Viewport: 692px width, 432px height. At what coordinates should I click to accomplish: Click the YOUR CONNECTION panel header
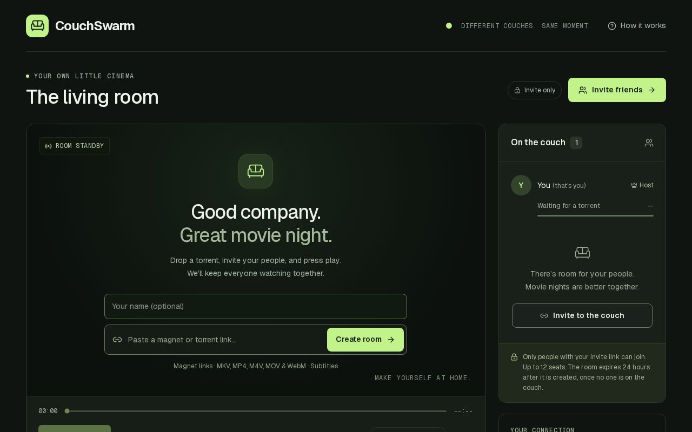click(x=542, y=429)
